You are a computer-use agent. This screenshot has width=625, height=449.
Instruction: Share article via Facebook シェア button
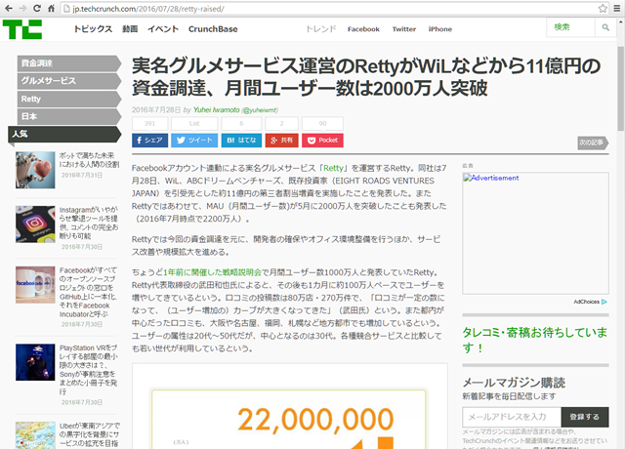(149, 141)
